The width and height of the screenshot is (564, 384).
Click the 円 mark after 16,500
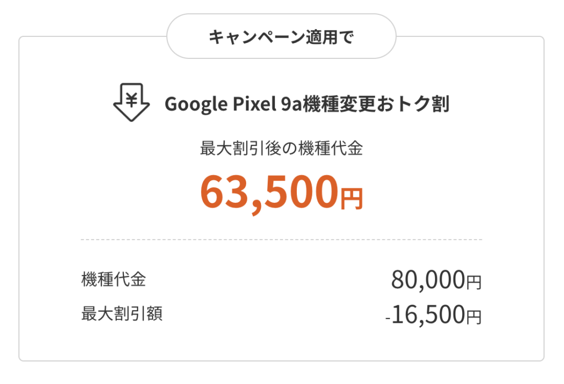pyautogui.click(x=474, y=317)
